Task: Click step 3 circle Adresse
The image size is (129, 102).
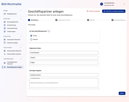Action: tap(88, 20)
